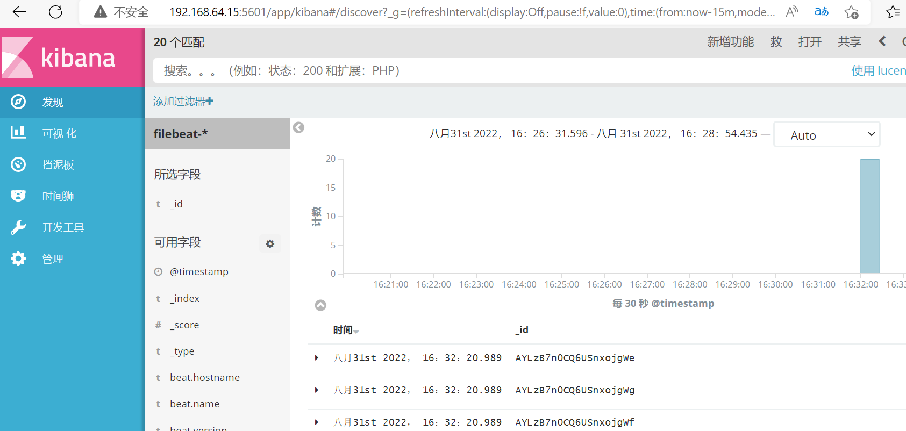Expand the row with id AYLzB7nOCQ6USnxojgWe
Screen dimensions: 906x431
click(317, 358)
